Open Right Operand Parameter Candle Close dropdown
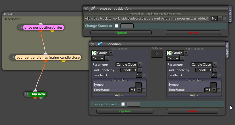The width and height of the screenshot is (235, 125). [204, 65]
